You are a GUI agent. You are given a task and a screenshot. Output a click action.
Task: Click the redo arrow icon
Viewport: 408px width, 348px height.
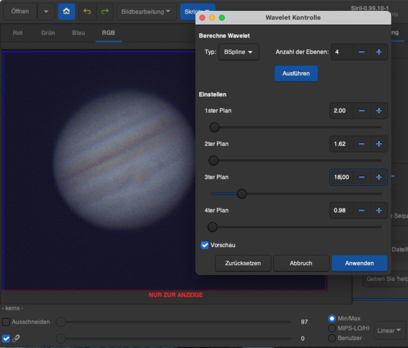[x=104, y=11]
